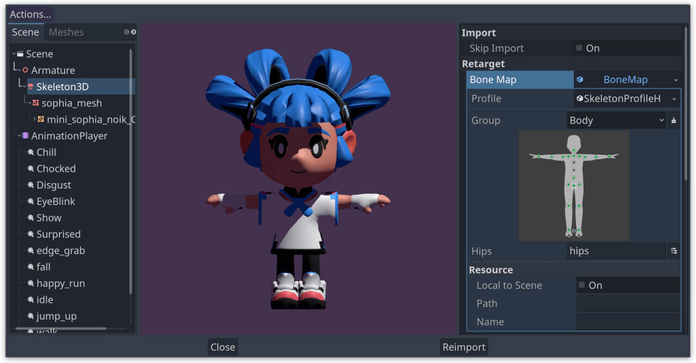696x363 pixels.
Task: Enable the Skip Import checkbox
Action: (x=579, y=48)
